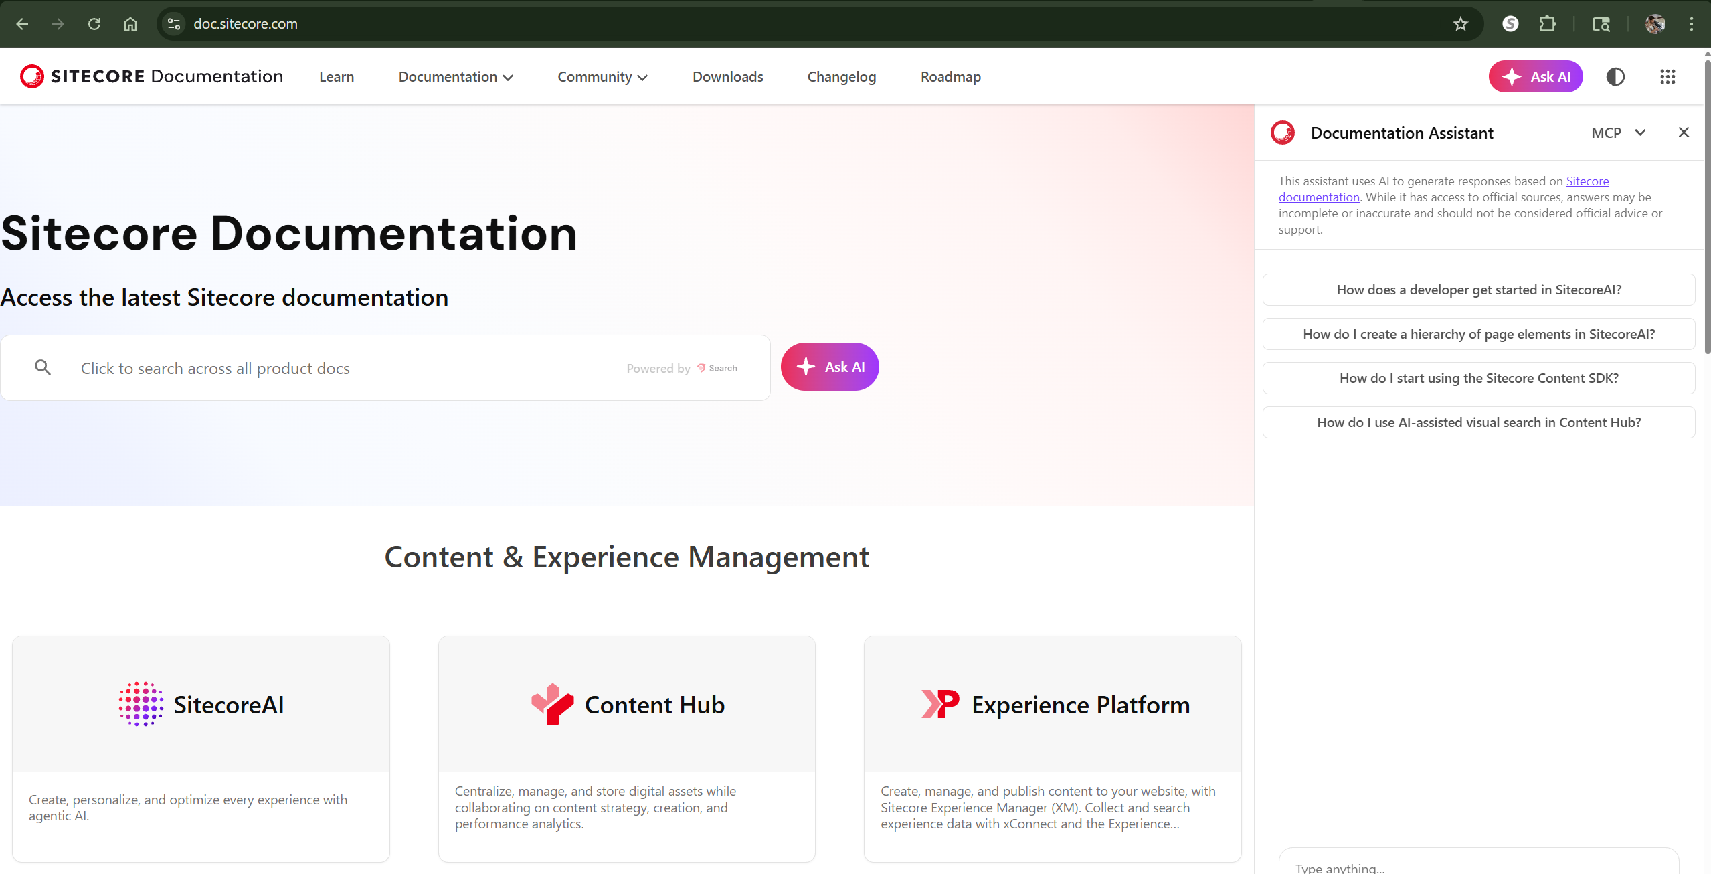The width and height of the screenshot is (1711, 874).
Task: Click the Content & Experience Management heading
Action: pos(627,557)
